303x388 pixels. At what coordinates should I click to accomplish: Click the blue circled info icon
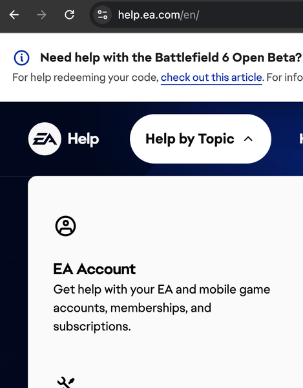point(21,58)
